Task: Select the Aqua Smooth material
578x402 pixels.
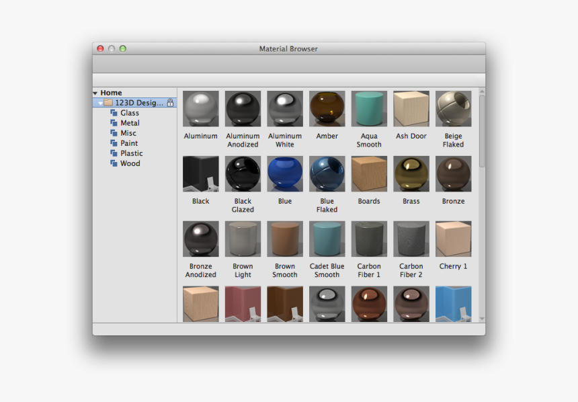Action: (x=369, y=108)
